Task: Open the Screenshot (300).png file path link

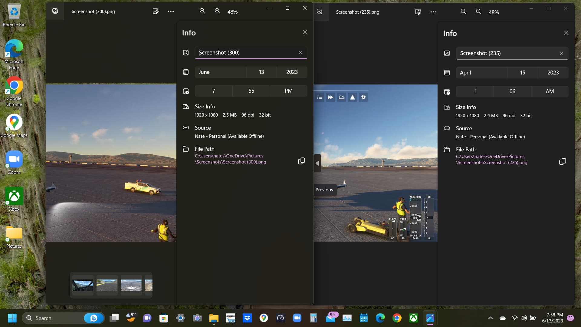Action: tap(230, 159)
